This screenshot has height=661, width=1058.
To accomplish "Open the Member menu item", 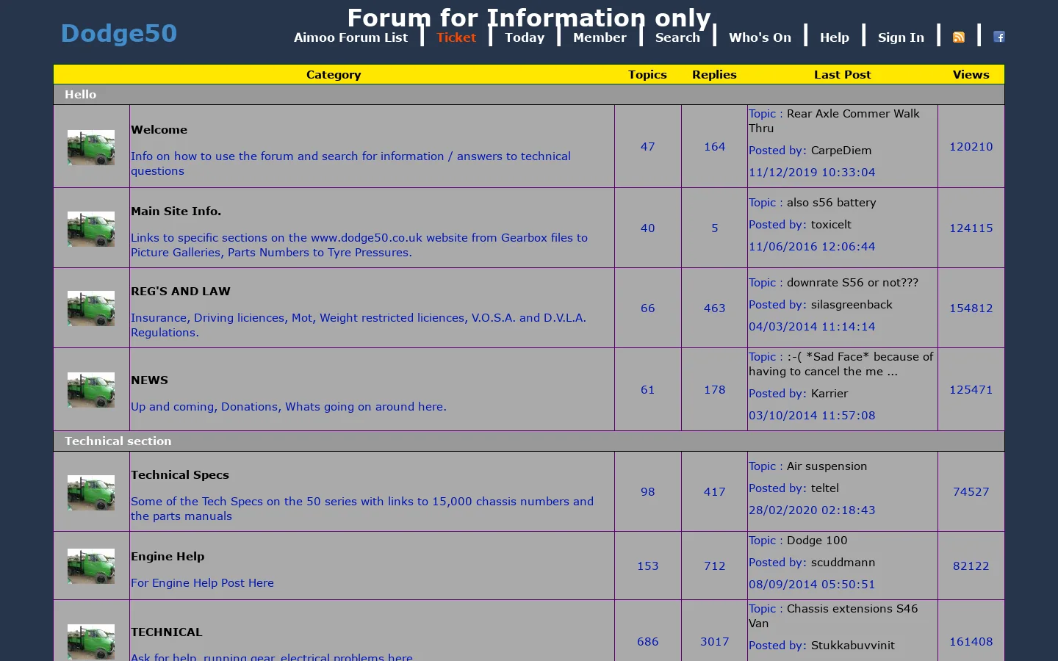I will [600, 37].
